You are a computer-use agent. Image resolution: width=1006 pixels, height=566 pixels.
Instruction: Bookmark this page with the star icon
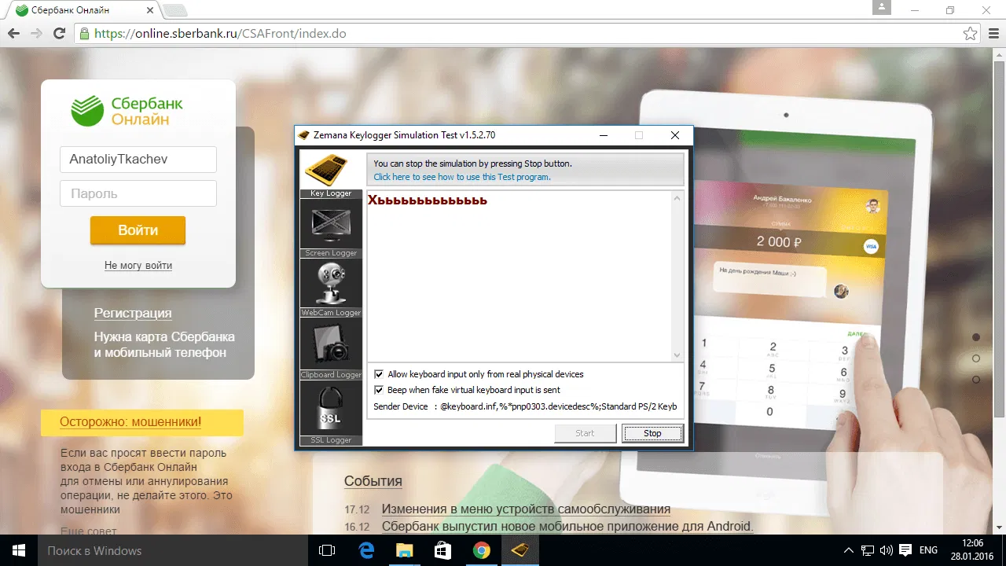point(971,34)
